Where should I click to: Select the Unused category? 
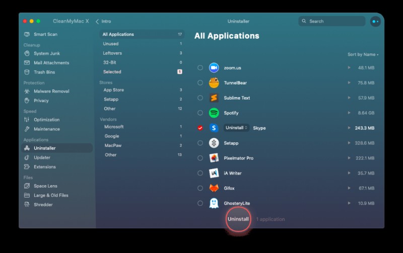pos(142,44)
